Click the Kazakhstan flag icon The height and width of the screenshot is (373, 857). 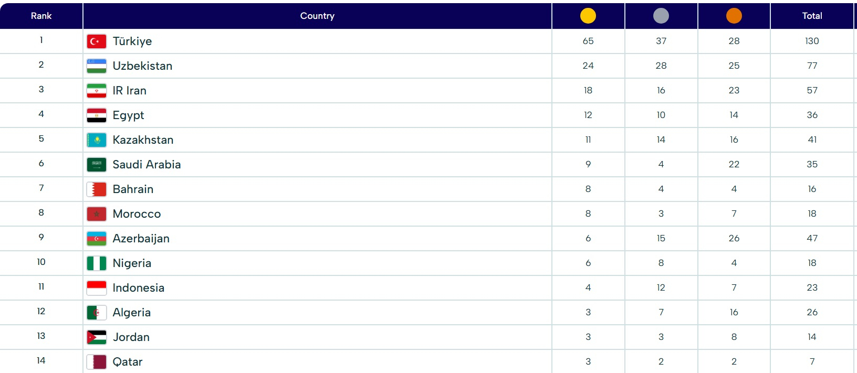coord(97,140)
